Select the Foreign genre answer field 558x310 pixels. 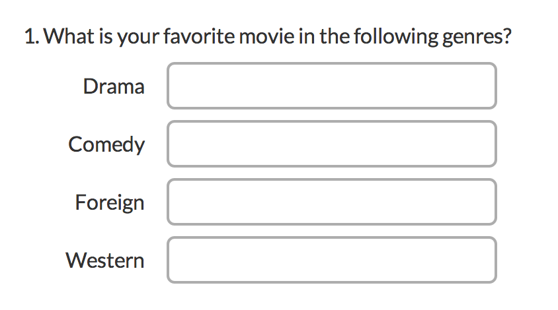pyautogui.click(x=332, y=202)
